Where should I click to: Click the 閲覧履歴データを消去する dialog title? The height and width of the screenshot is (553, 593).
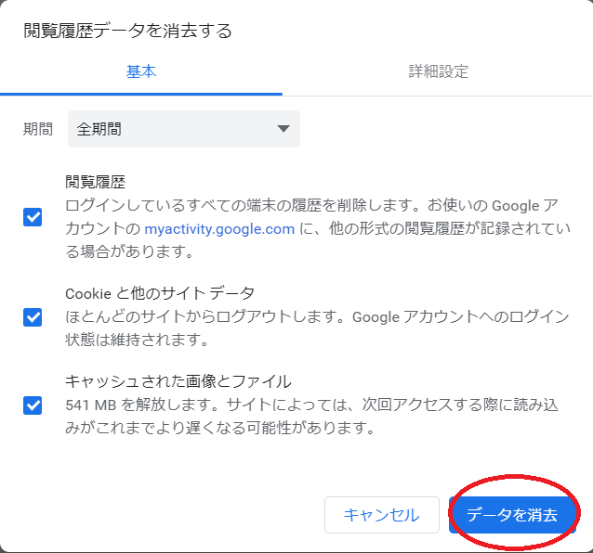coord(127,31)
